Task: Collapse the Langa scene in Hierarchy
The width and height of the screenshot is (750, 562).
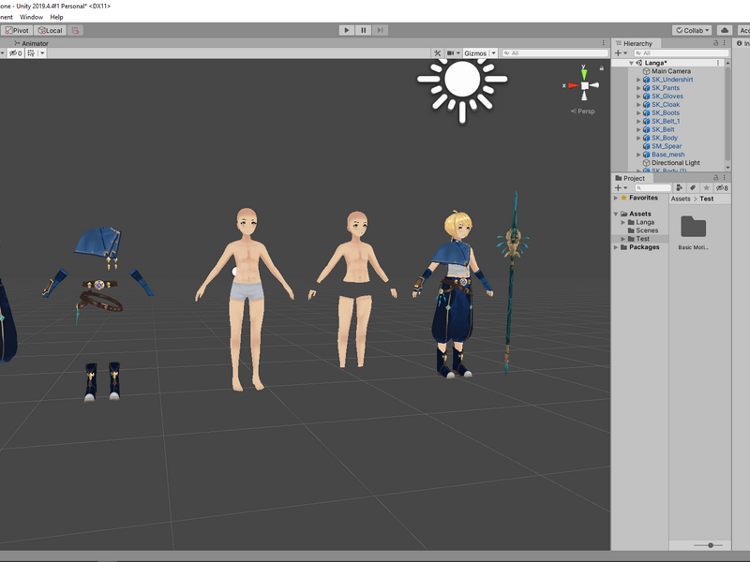Action: [631, 63]
